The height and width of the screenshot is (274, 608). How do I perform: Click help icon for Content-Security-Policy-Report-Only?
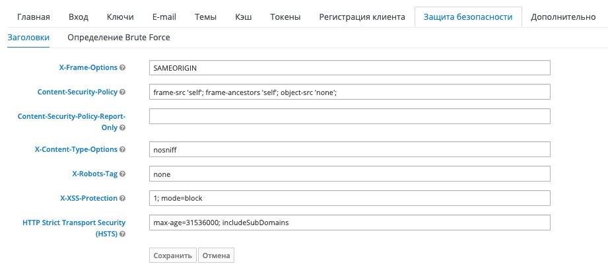122,127
